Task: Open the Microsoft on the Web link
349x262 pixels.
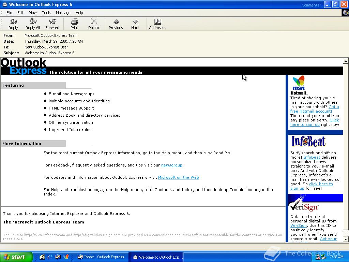Action: [179, 177]
